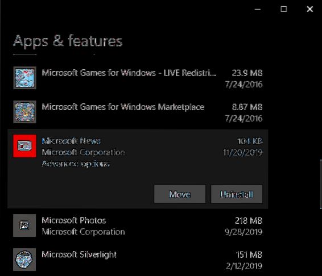Click Microsoft Corporation under Microsoft News
This screenshot has width=322, height=276.
83,152
